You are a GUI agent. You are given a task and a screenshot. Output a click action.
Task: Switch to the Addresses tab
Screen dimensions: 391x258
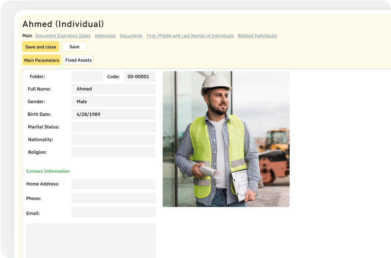pos(105,36)
